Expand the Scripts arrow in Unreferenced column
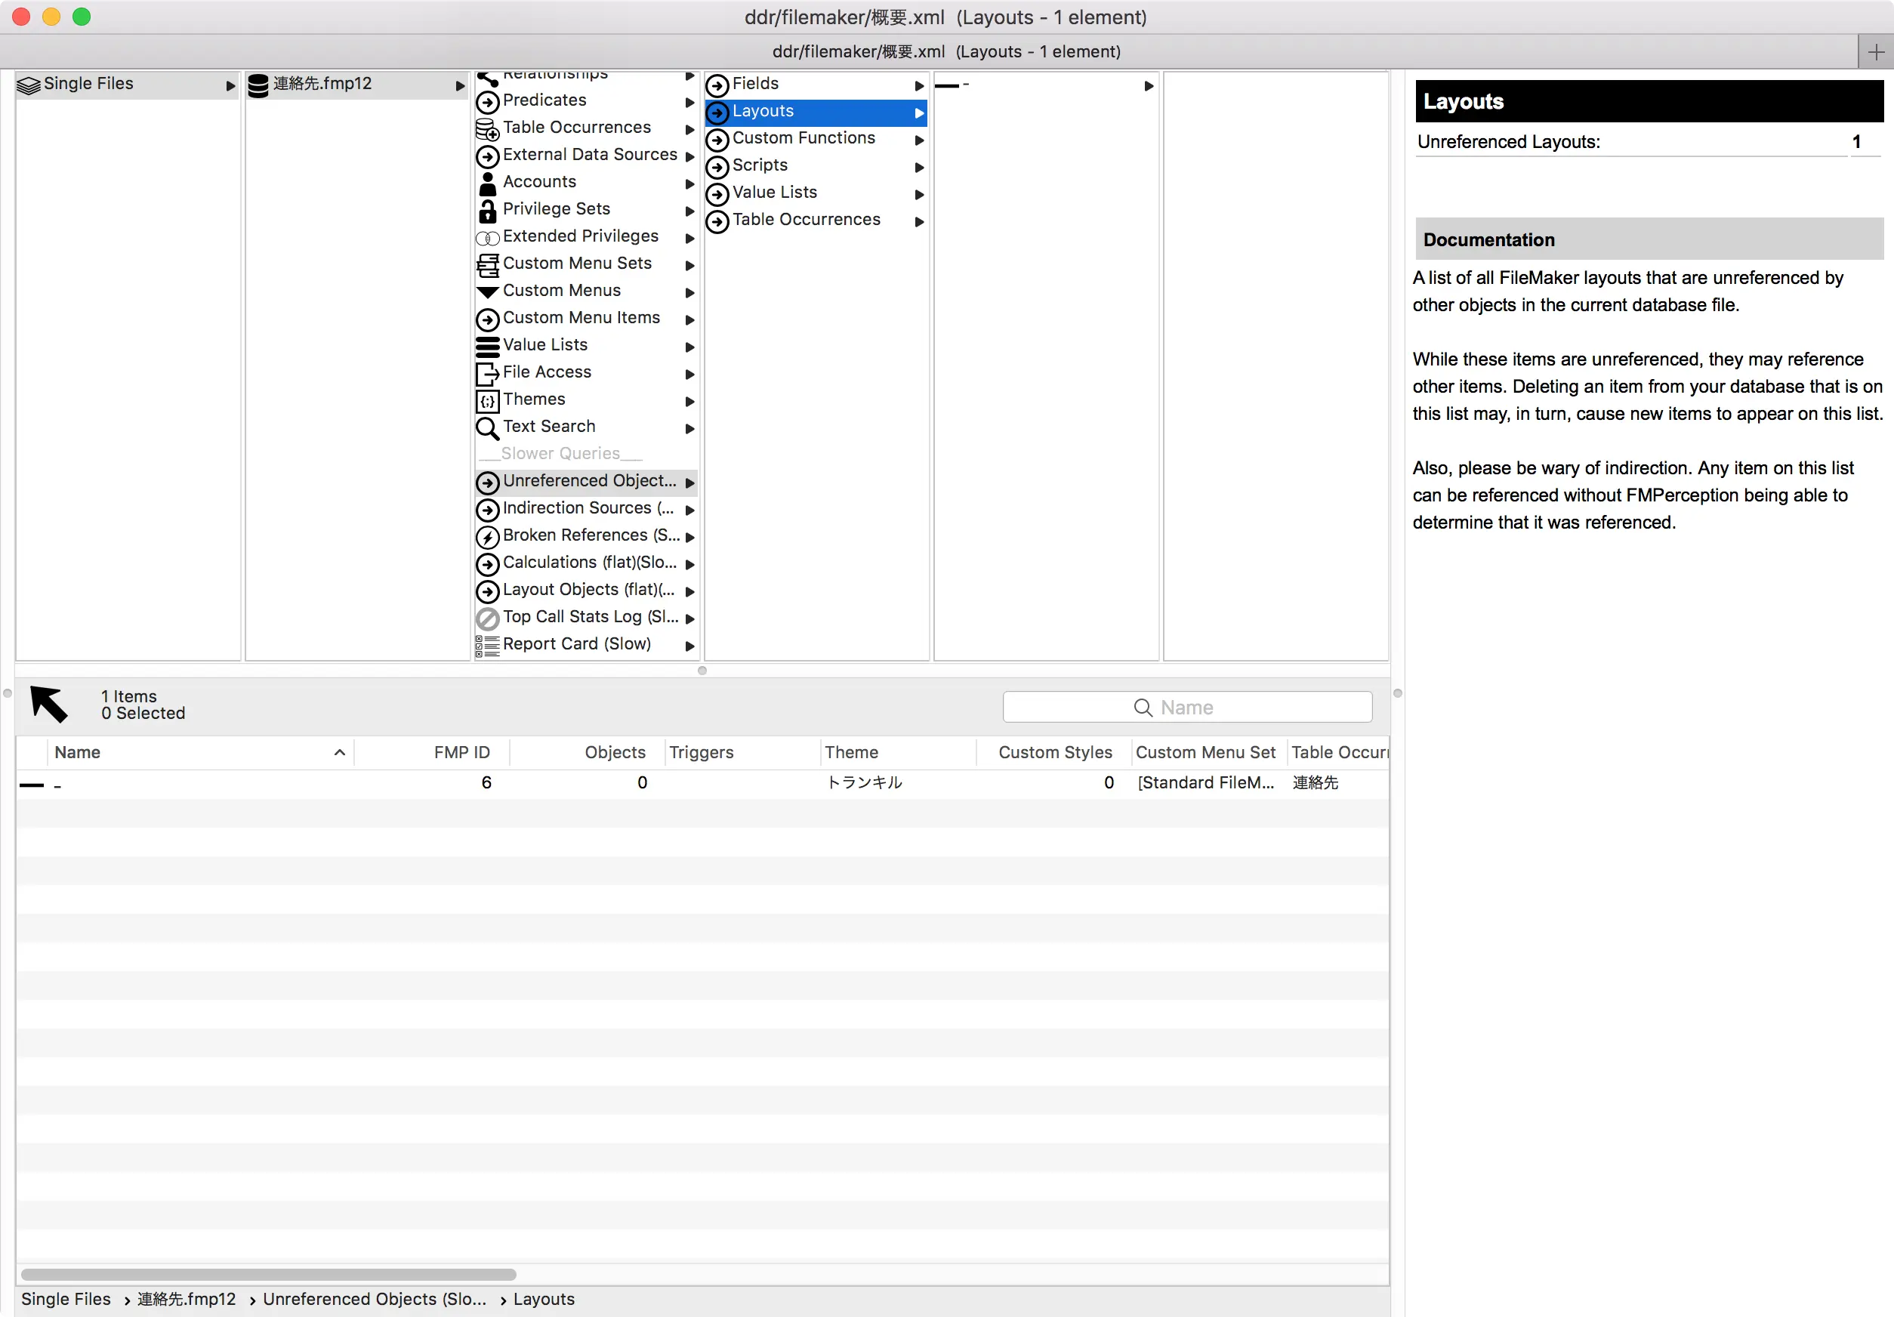Viewport: 1894px width, 1317px height. tap(919, 168)
